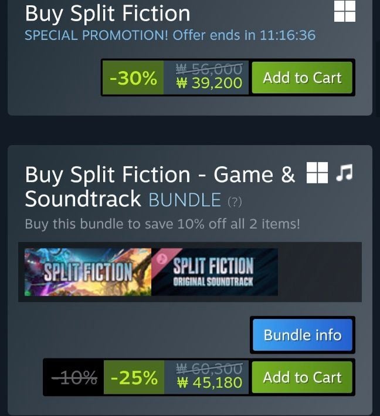Add the Game & Soundtrack bundle to cart
The image size is (380, 416).
[302, 377]
